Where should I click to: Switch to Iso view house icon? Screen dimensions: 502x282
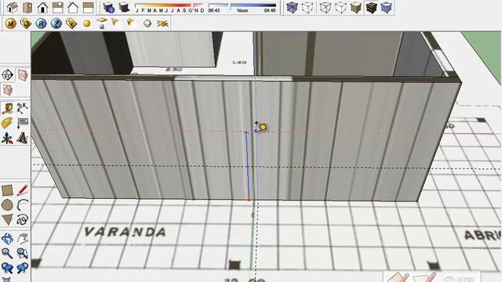tap(13, 7)
